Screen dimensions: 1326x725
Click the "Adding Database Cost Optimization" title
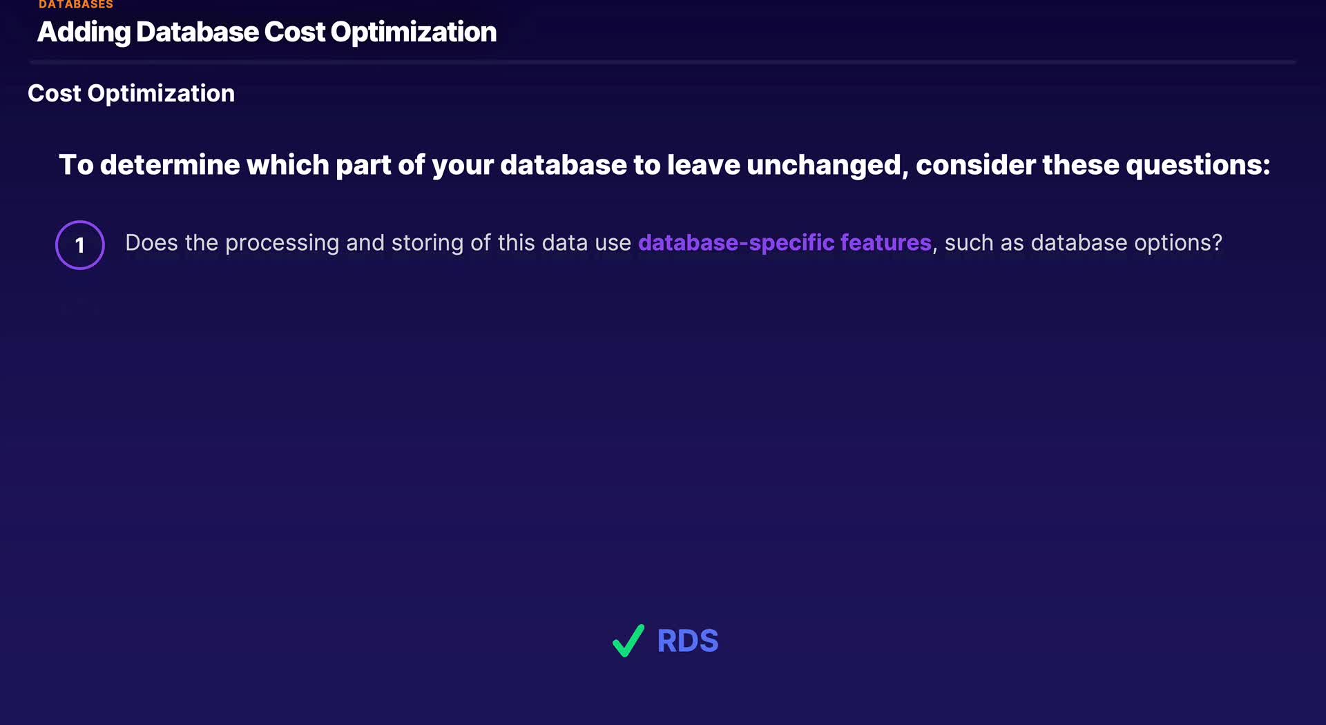pyautogui.click(x=267, y=32)
